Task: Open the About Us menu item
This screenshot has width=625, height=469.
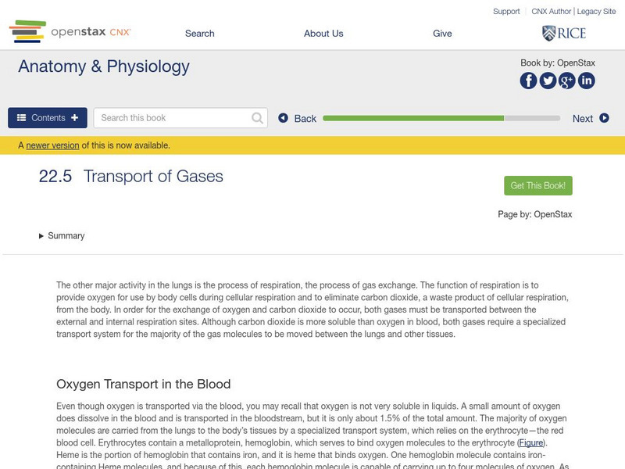Action: coord(323,34)
